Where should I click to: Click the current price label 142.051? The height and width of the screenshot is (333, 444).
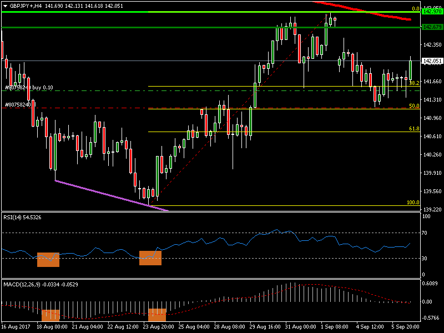(432, 61)
